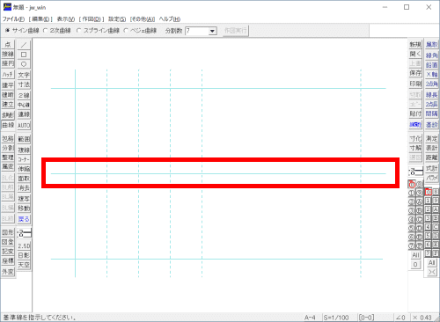
Task: Activate the 複写 (copy) tool
Action: pos(24,199)
